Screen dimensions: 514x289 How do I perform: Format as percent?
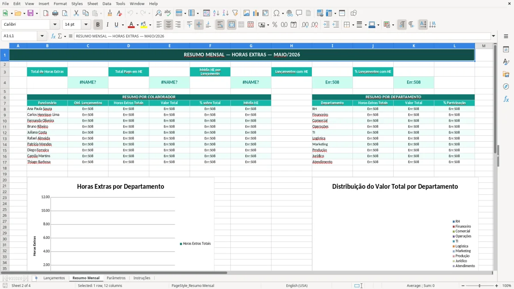pyautogui.click(x=275, y=25)
